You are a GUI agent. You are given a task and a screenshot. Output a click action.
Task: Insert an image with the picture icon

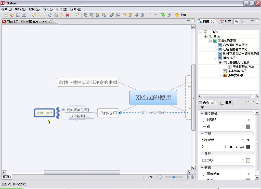point(118,15)
